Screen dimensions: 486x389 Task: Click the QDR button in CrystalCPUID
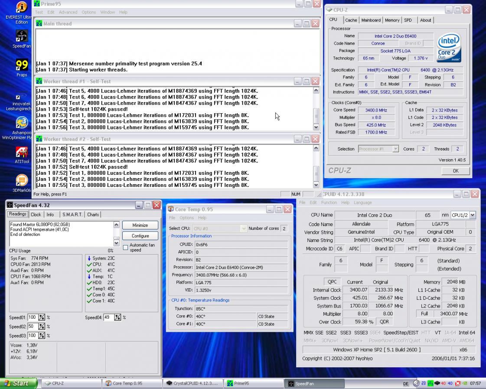(x=384, y=322)
